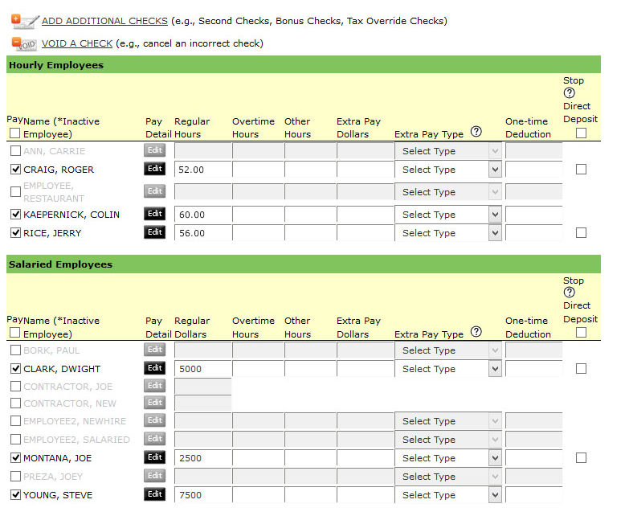625x516 pixels.
Task: Click One-time Deduction field for Montana, Joe
Action: (533, 458)
